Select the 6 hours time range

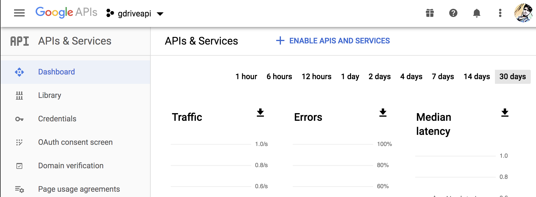click(279, 77)
